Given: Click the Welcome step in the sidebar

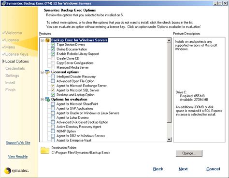Looking at the screenshot, I should pyautogui.click(x=14, y=33).
